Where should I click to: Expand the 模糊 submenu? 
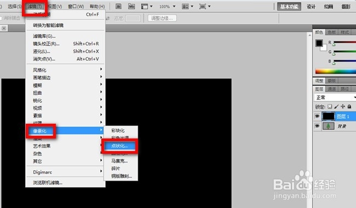[x=65, y=85]
